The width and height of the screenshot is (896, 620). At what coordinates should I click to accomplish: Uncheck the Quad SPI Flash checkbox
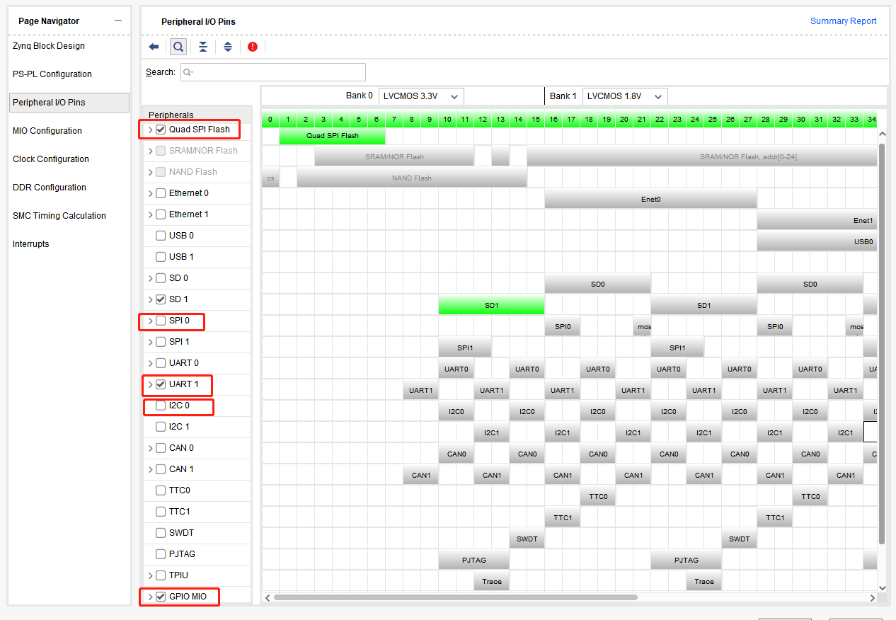pos(161,130)
